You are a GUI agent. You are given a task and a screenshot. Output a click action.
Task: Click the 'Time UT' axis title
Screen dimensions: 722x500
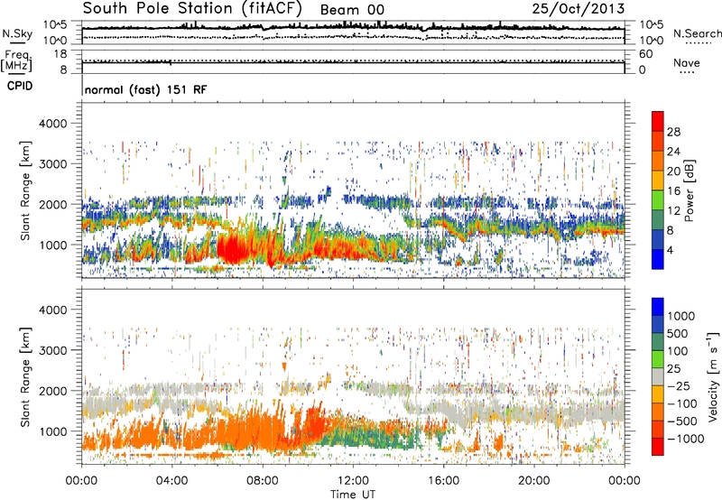click(x=353, y=494)
